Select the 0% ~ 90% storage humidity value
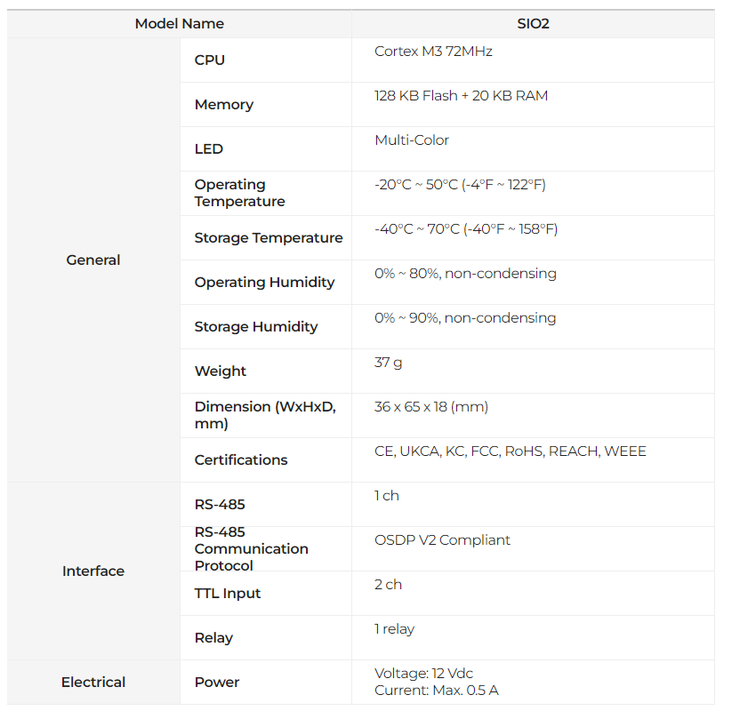Image resolution: width=748 pixels, height=719 pixels. point(465,318)
